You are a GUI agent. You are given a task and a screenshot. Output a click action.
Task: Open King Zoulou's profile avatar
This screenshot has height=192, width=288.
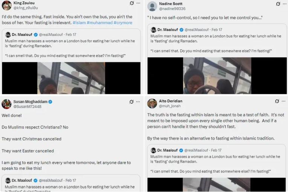[x=6, y=5]
